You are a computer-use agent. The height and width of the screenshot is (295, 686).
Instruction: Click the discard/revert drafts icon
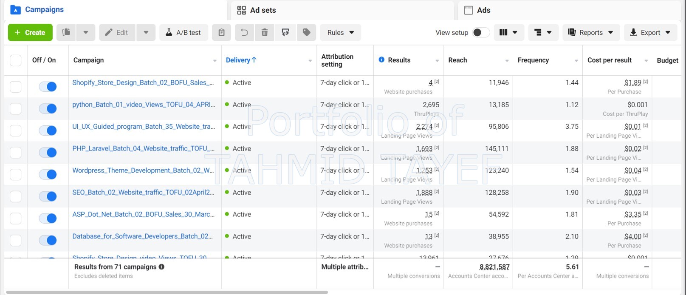(285, 32)
